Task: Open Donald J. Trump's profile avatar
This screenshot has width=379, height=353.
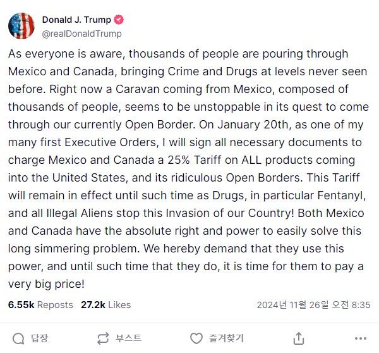Action: [21, 26]
